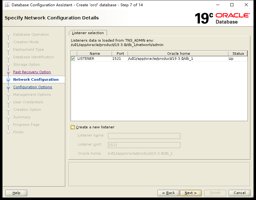Click the Status column header
This screenshot has height=200, width=256.
238,54
